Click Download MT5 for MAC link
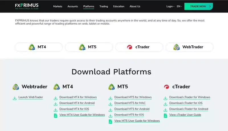228x131 pixels. [130, 103]
